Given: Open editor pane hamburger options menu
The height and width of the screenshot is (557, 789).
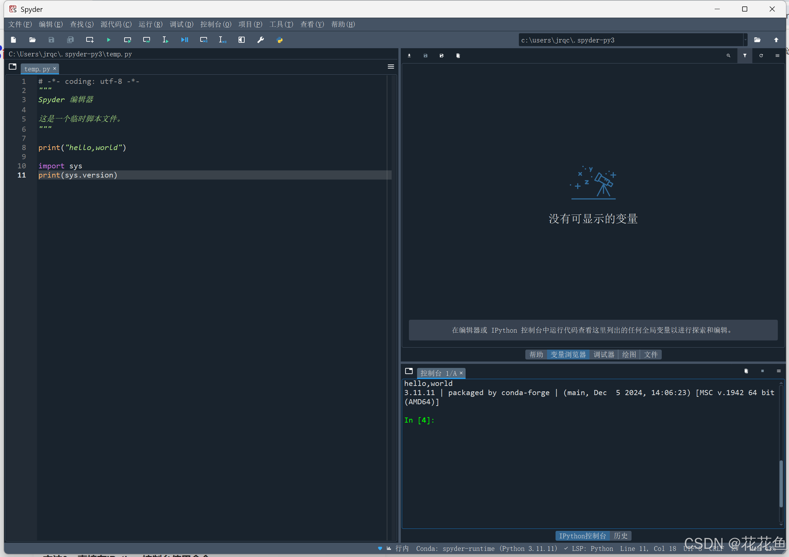Looking at the screenshot, I should (x=391, y=67).
